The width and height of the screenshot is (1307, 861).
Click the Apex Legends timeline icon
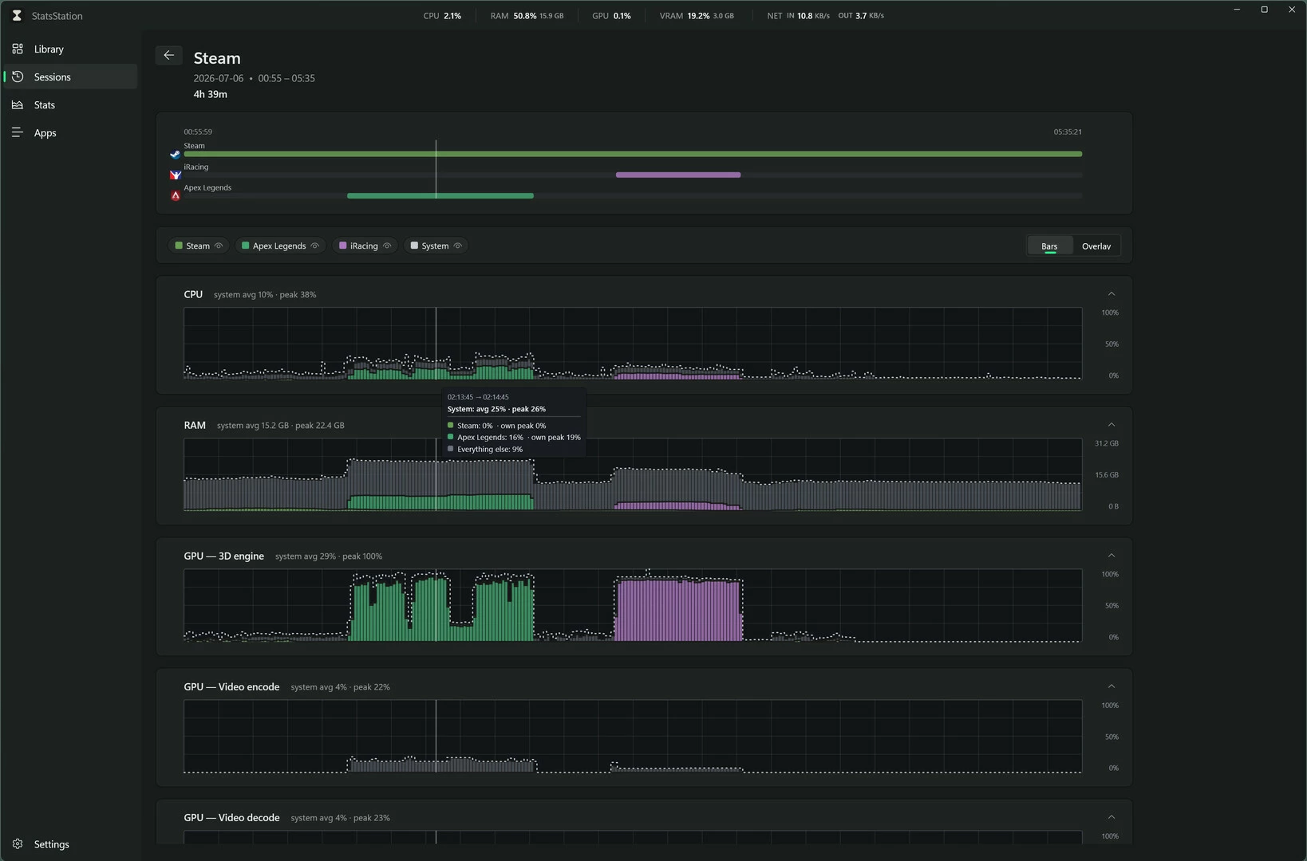176,195
